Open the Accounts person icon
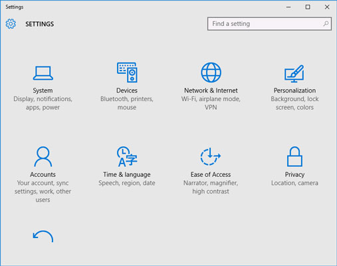Screen dimensions: 337x266 [43, 156]
